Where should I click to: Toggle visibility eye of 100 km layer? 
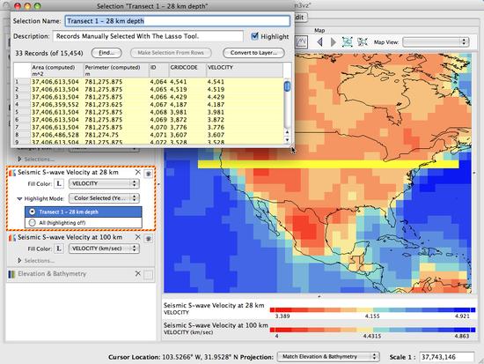point(149,239)
